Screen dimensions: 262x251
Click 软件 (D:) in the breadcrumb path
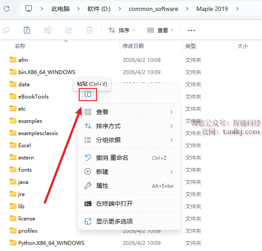pyautogui.click(x=99, y=9)
